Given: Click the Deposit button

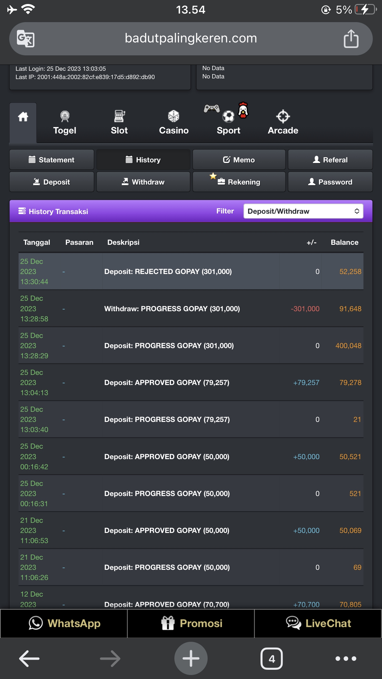Looking at the screenshot, I should (52, 182).
